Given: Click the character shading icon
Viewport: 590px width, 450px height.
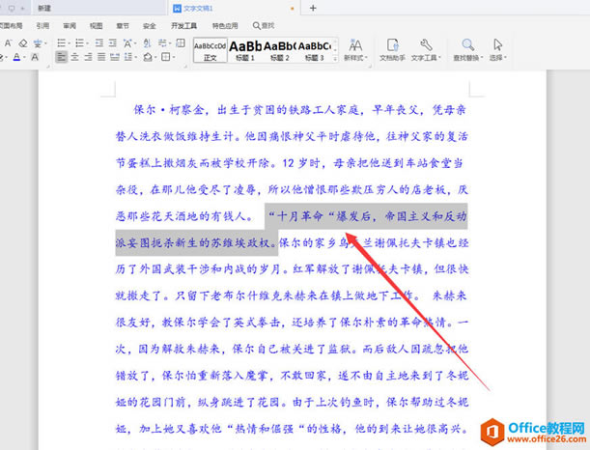Looking at the screenshot, I should click(x=35, y=57).
